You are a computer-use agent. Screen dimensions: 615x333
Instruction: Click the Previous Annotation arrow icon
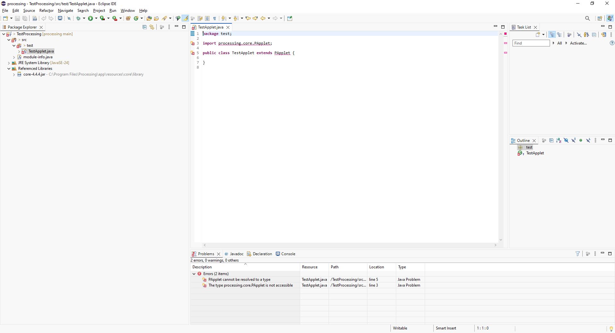click(x=236, y=18)
